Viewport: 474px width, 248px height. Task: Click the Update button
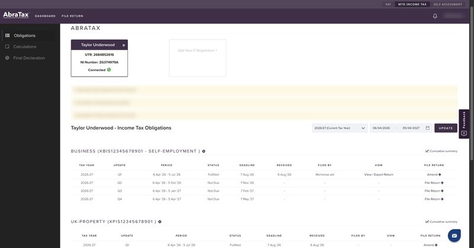[446, 128]
